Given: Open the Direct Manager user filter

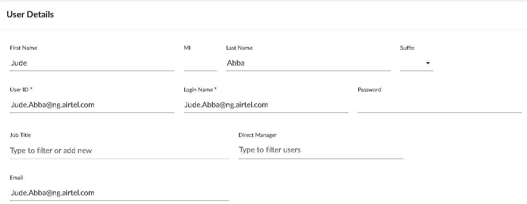Looking at the screenshot, I should [x=321, y=150].
